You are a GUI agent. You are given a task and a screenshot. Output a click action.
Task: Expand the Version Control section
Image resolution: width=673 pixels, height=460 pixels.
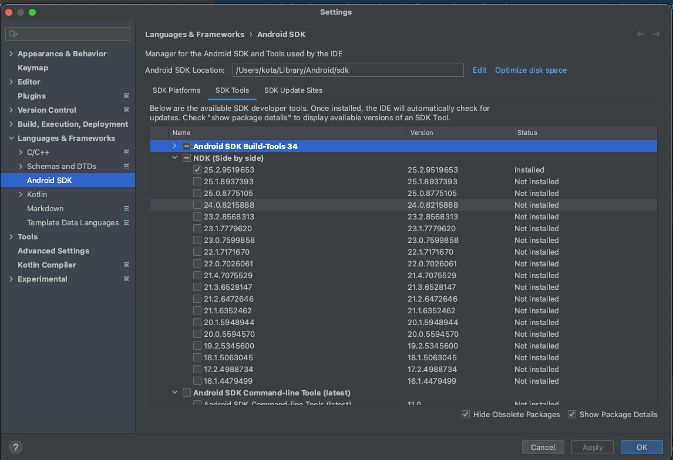tap(11, 110)
